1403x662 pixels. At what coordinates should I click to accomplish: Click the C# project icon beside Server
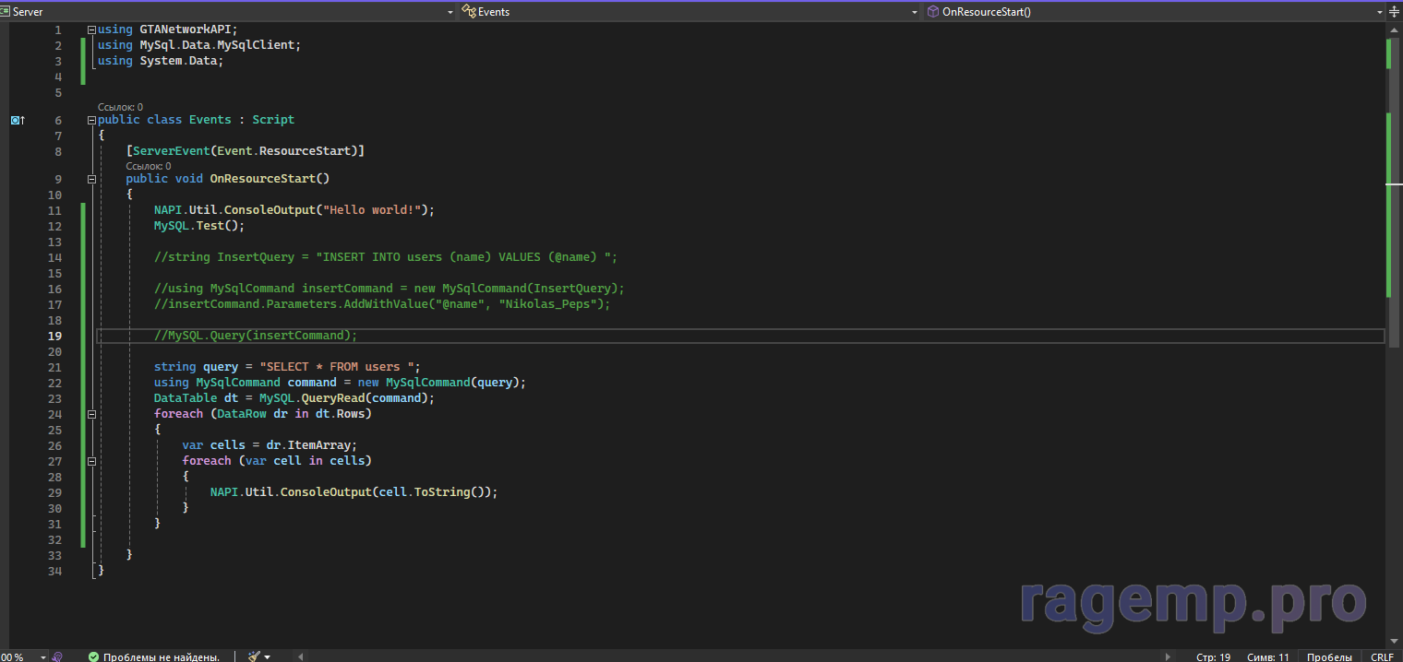pos(6,12)
